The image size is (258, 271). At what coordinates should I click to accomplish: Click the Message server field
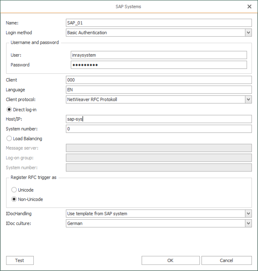pos(158,148)
